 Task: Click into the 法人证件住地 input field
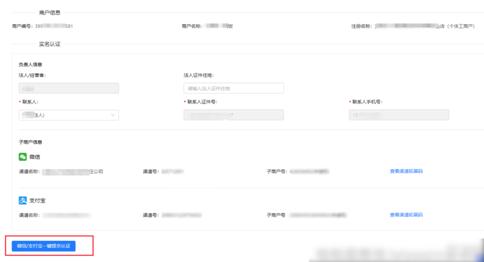tap(233, 88)
